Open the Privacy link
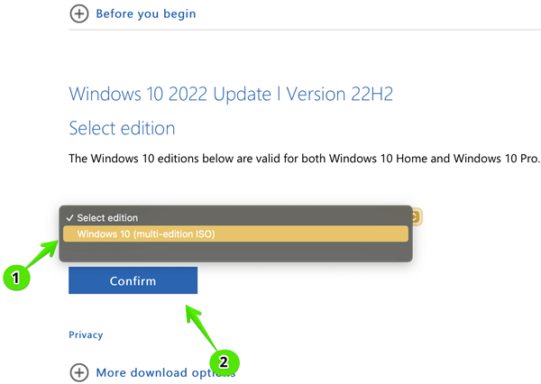The image size is (541, 384). click(86, 334)
